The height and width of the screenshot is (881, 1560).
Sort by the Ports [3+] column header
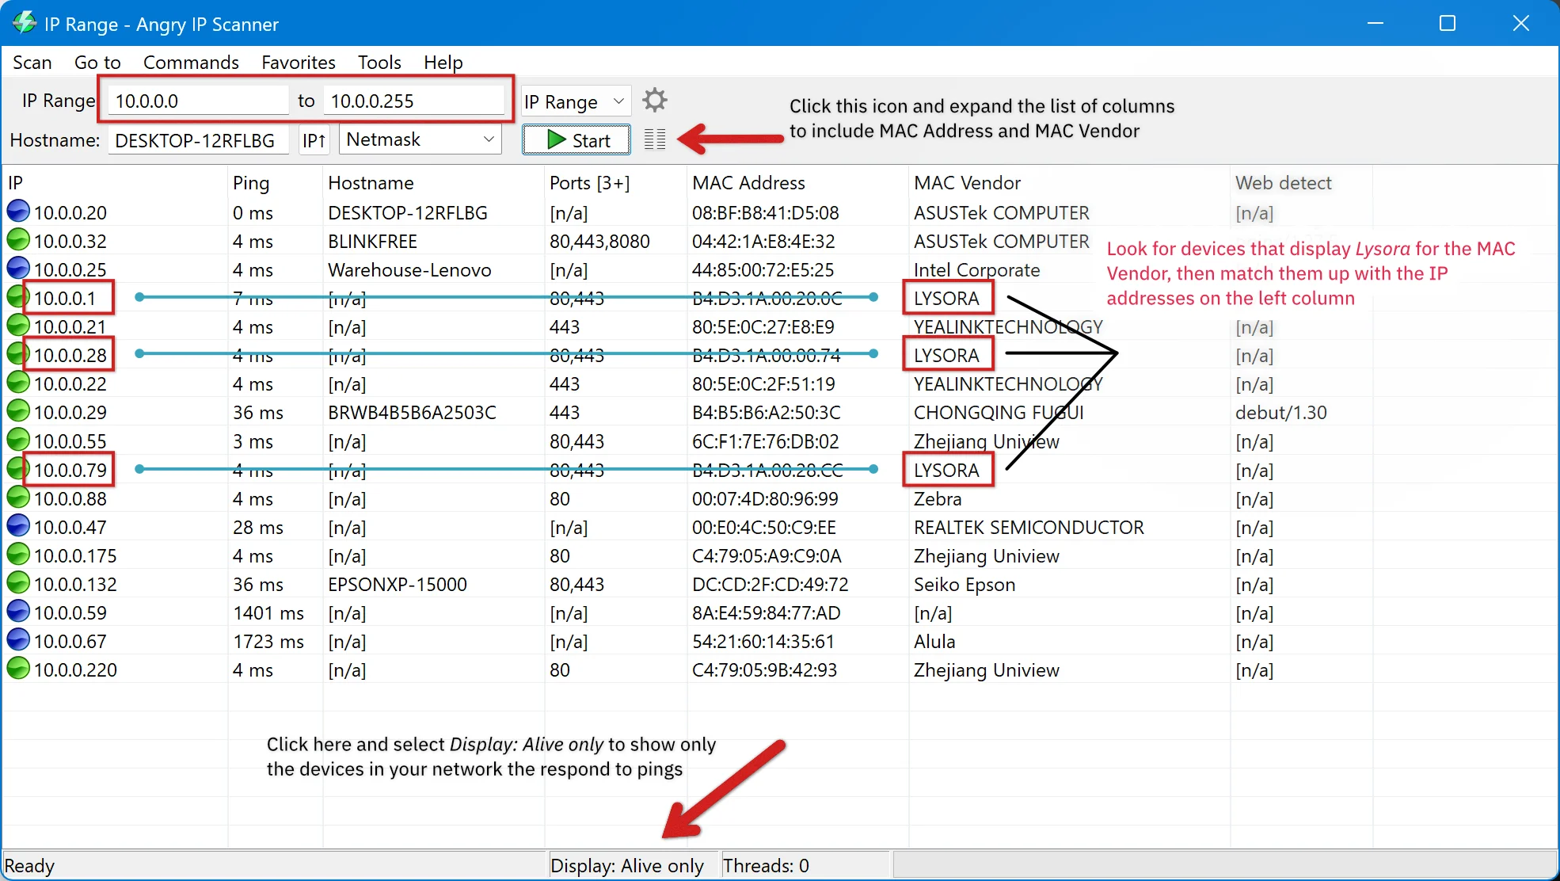(x=616, y=183)
